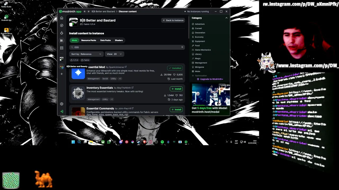Image resolution: width=339 pixels, height=190 pixels.
Task: Filter by Decoration category
Action: tap(198, 33)
